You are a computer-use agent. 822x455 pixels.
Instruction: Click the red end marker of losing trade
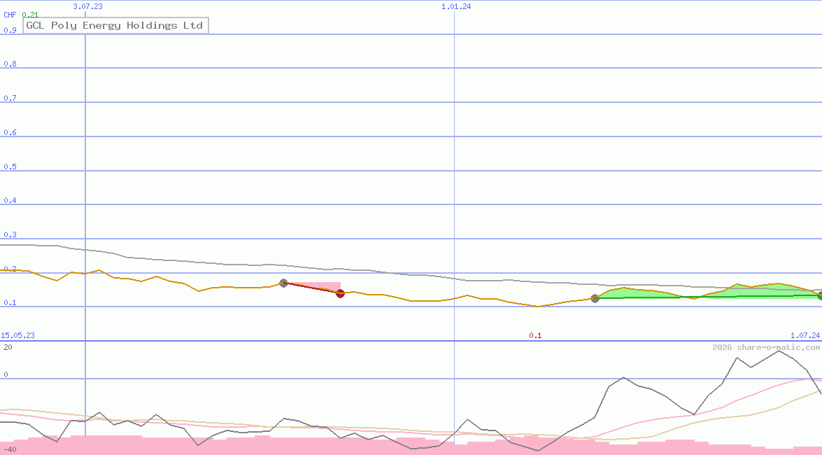(340, 293)
